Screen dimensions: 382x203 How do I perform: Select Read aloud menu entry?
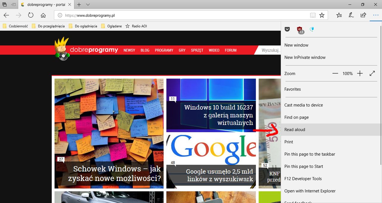pos(331,130)
